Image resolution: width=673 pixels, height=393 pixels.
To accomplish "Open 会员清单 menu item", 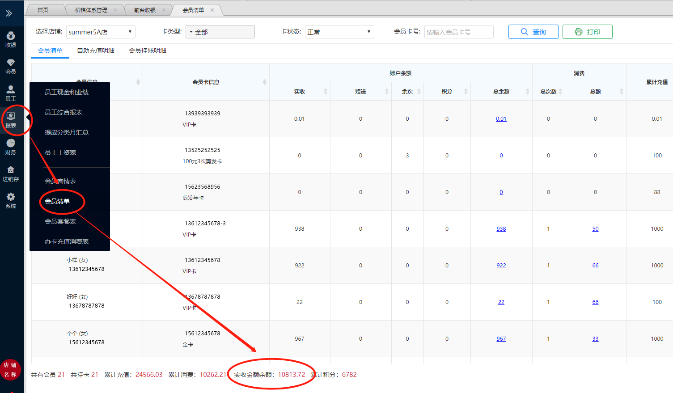I will coord(57,201).
